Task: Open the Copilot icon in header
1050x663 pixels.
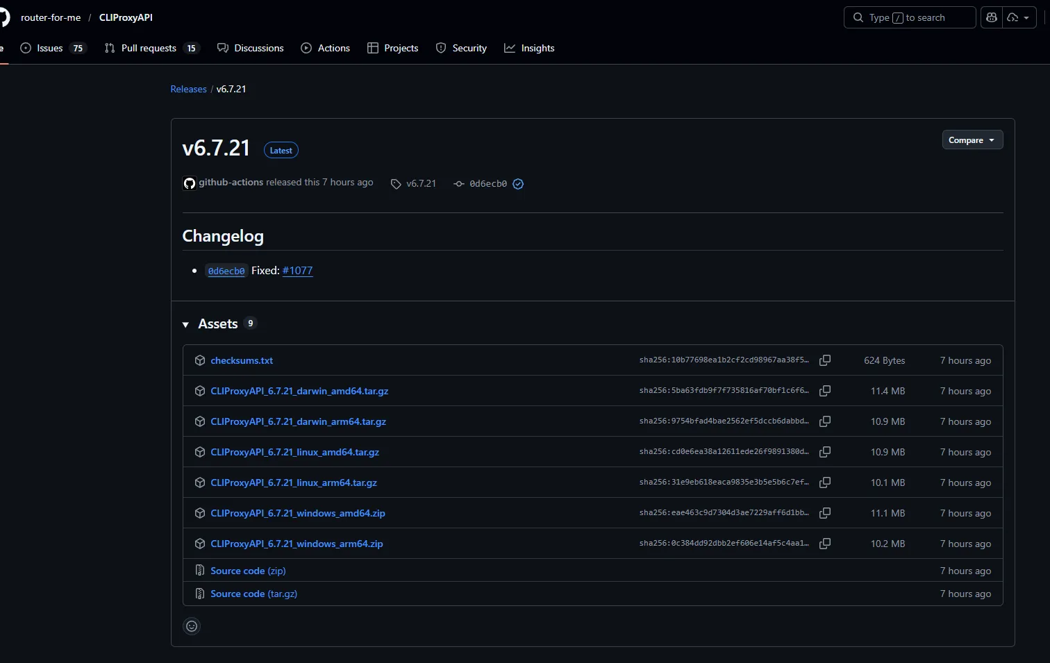Action: pos(992,17)
